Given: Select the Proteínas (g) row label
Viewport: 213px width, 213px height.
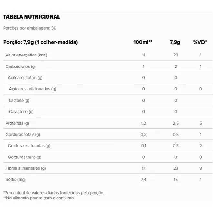Looking at the screenshot, I should pyautogui.click(x=17, y=123).
